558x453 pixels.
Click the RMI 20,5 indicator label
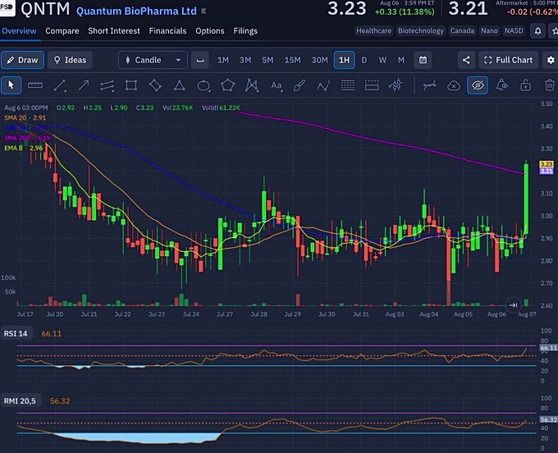click(20, 401)
